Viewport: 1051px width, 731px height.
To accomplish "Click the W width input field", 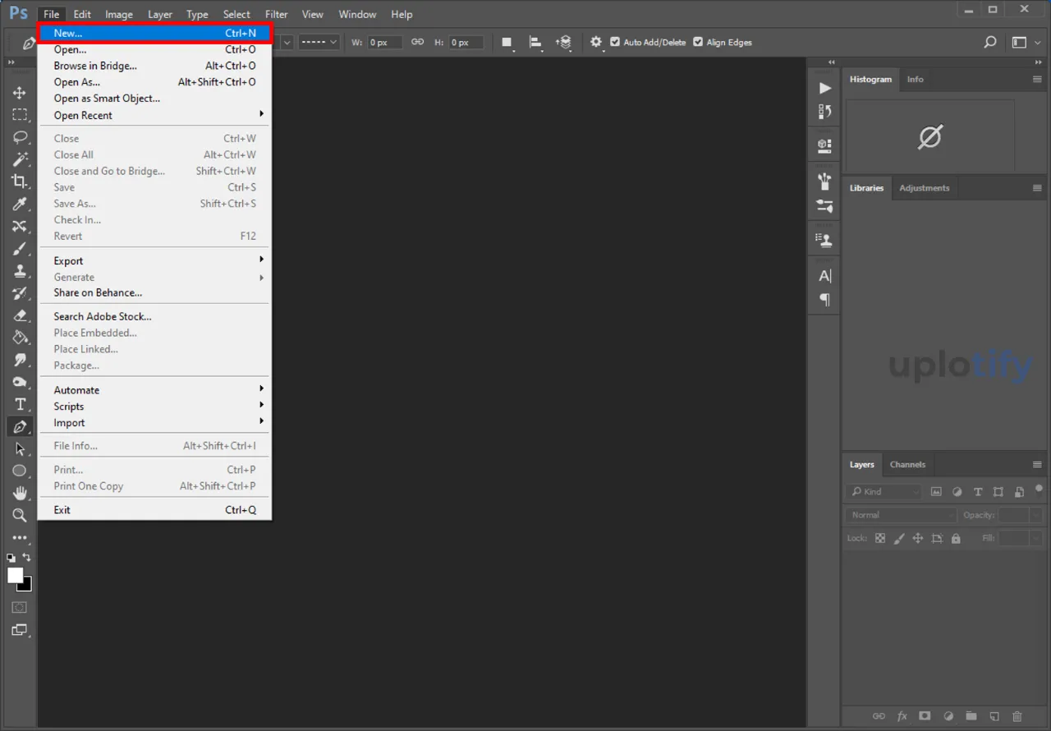I will [x=384, y=42].
